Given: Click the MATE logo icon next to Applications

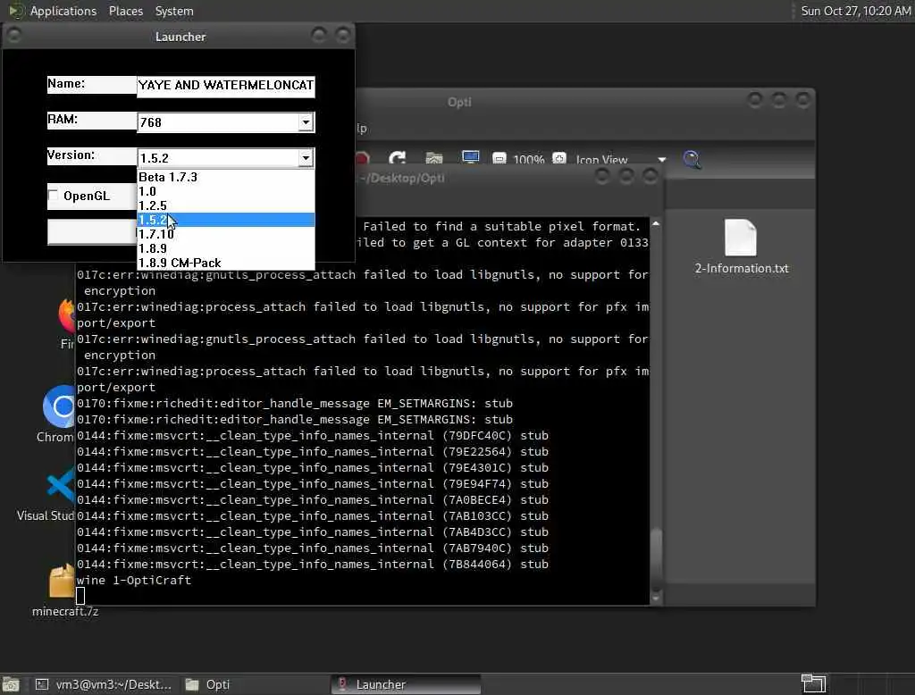Looking at the screenshot, I should click(16, 11).
